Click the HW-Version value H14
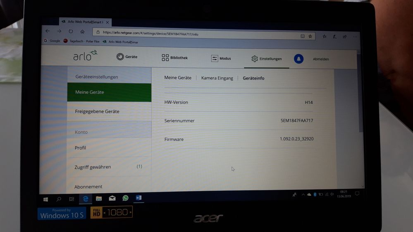The image size is (413, 232). pyautogui.click(x=309, y=102)
